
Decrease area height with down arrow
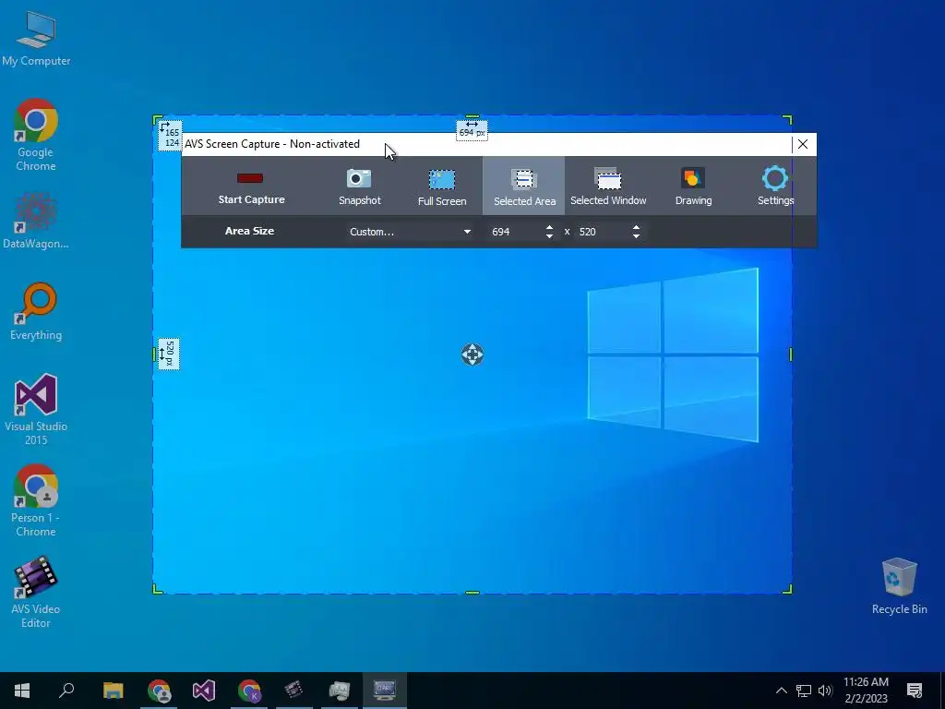(636, 235)
